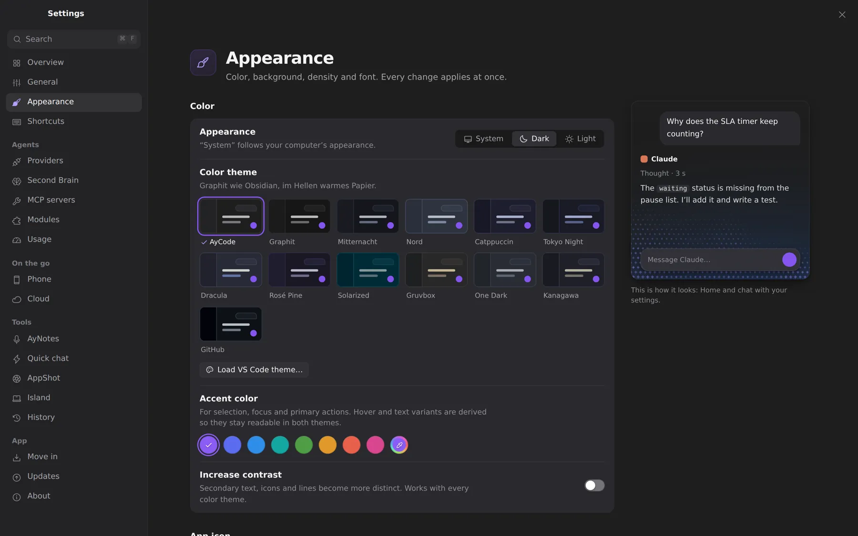Select the Gruvbox theme thumbnail

436,270
